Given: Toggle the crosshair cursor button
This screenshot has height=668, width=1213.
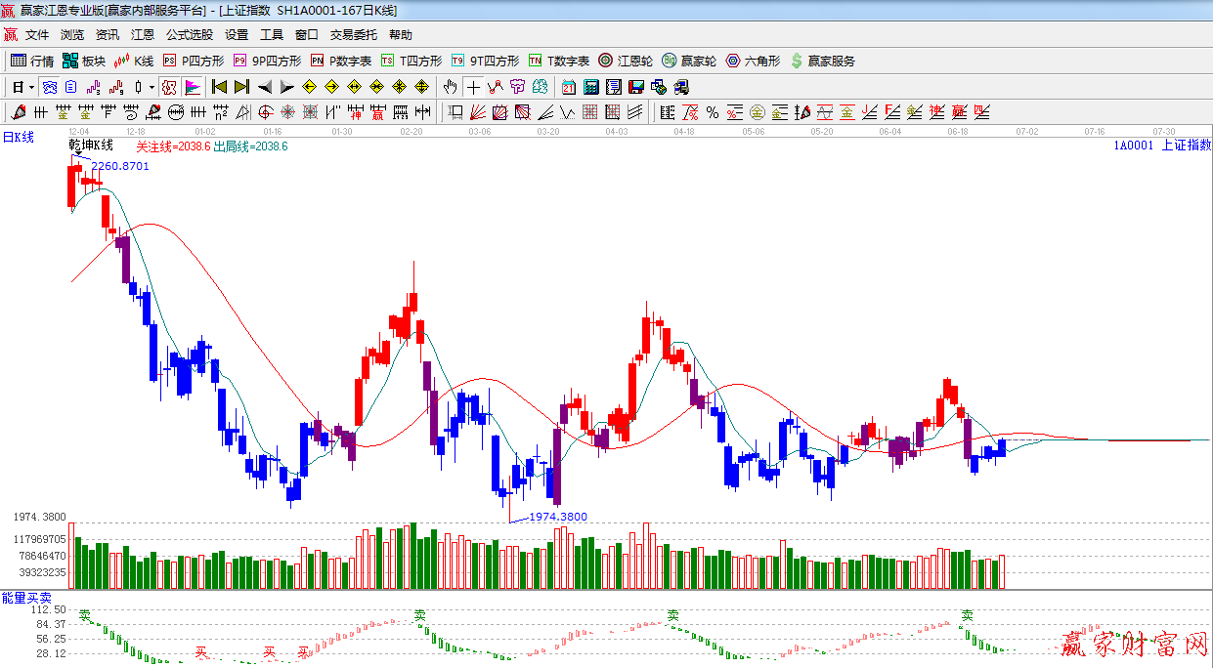Looking at the screenshot, I should pyautogui.click(x=473, y=87).
